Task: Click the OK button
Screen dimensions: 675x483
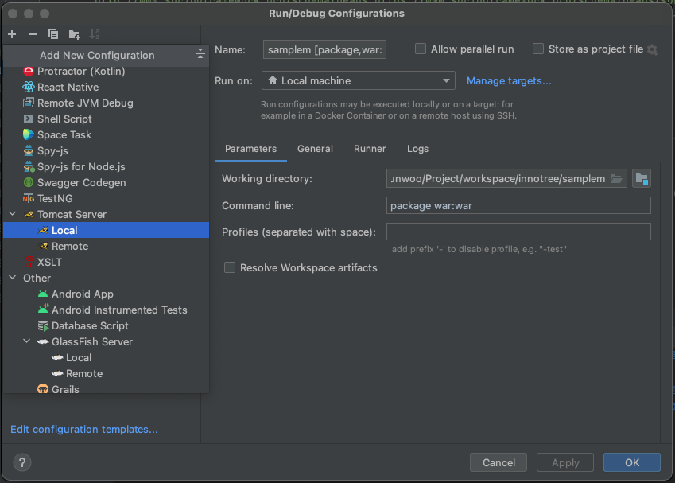Action: tap(632, 462)
